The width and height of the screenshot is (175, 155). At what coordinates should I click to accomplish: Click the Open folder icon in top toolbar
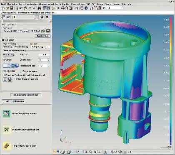pyautogui.click(x=7, y=8)
